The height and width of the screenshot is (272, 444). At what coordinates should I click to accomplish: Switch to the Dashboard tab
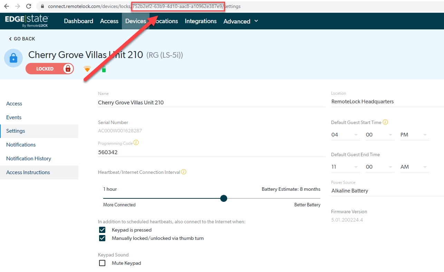[78, 21]
